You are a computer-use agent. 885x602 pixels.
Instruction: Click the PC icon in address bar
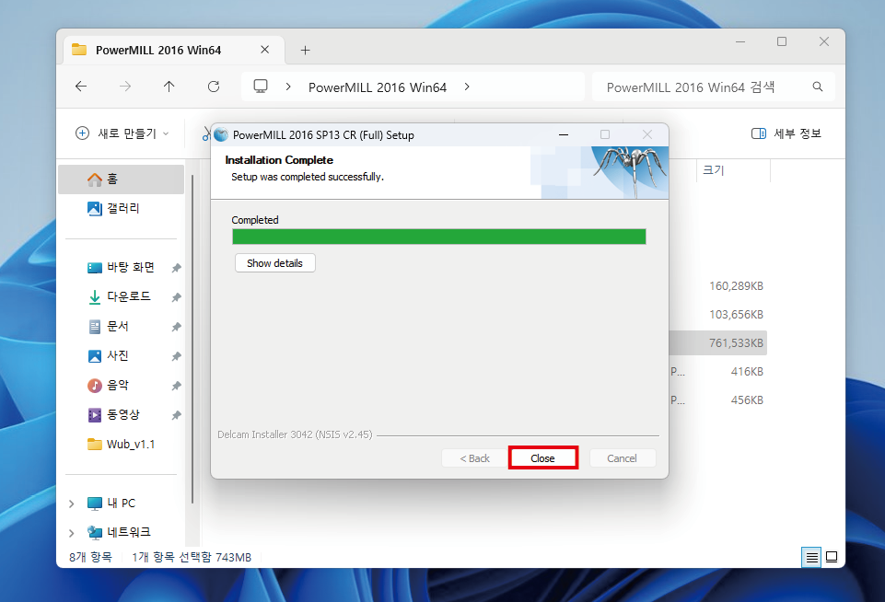click(261, 87)
